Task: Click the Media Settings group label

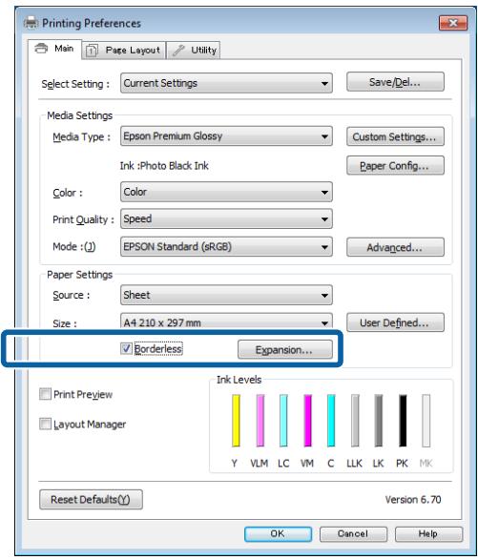Action: tap(80, 115)
